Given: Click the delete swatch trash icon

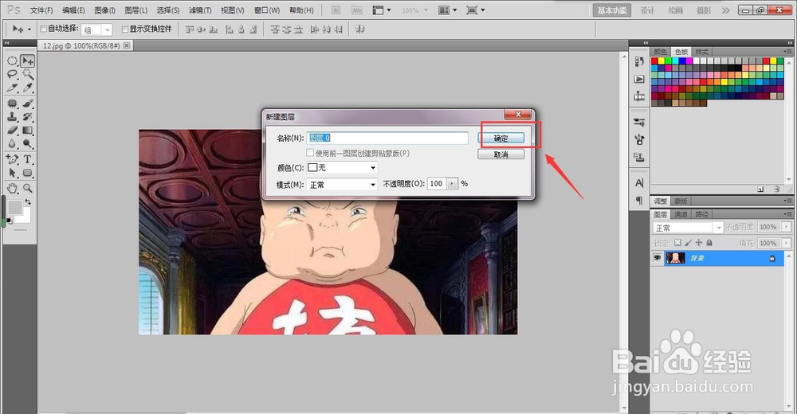Looking at the screenshot, I should point(776,189).
